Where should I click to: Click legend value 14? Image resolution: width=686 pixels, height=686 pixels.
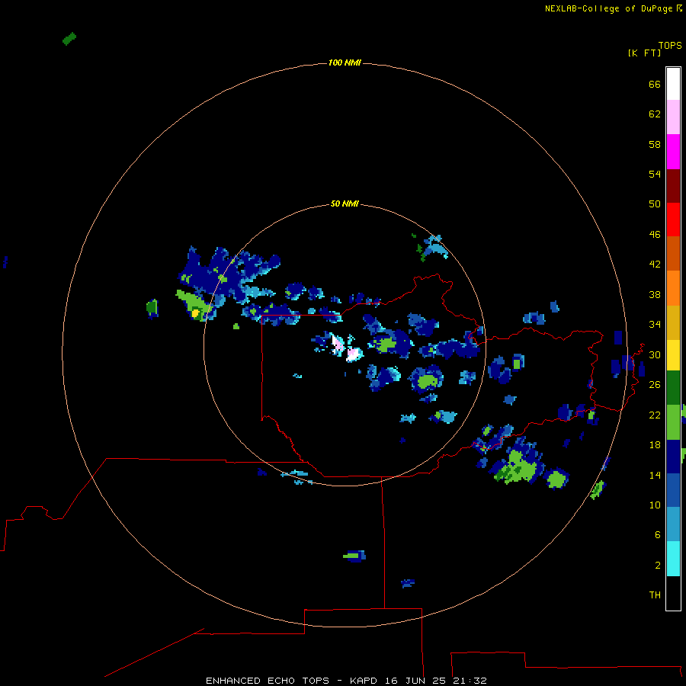(655, 475)
